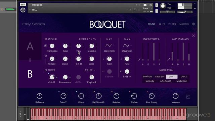This screenshot has width=215, height=121.
Task: Click the LFO 1 note sync icon
Action: point(103,59)
